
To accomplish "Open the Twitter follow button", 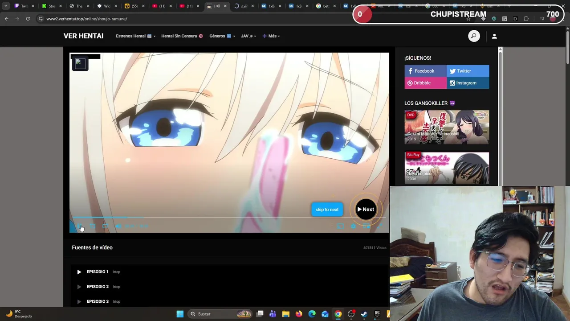I will 468,71.
